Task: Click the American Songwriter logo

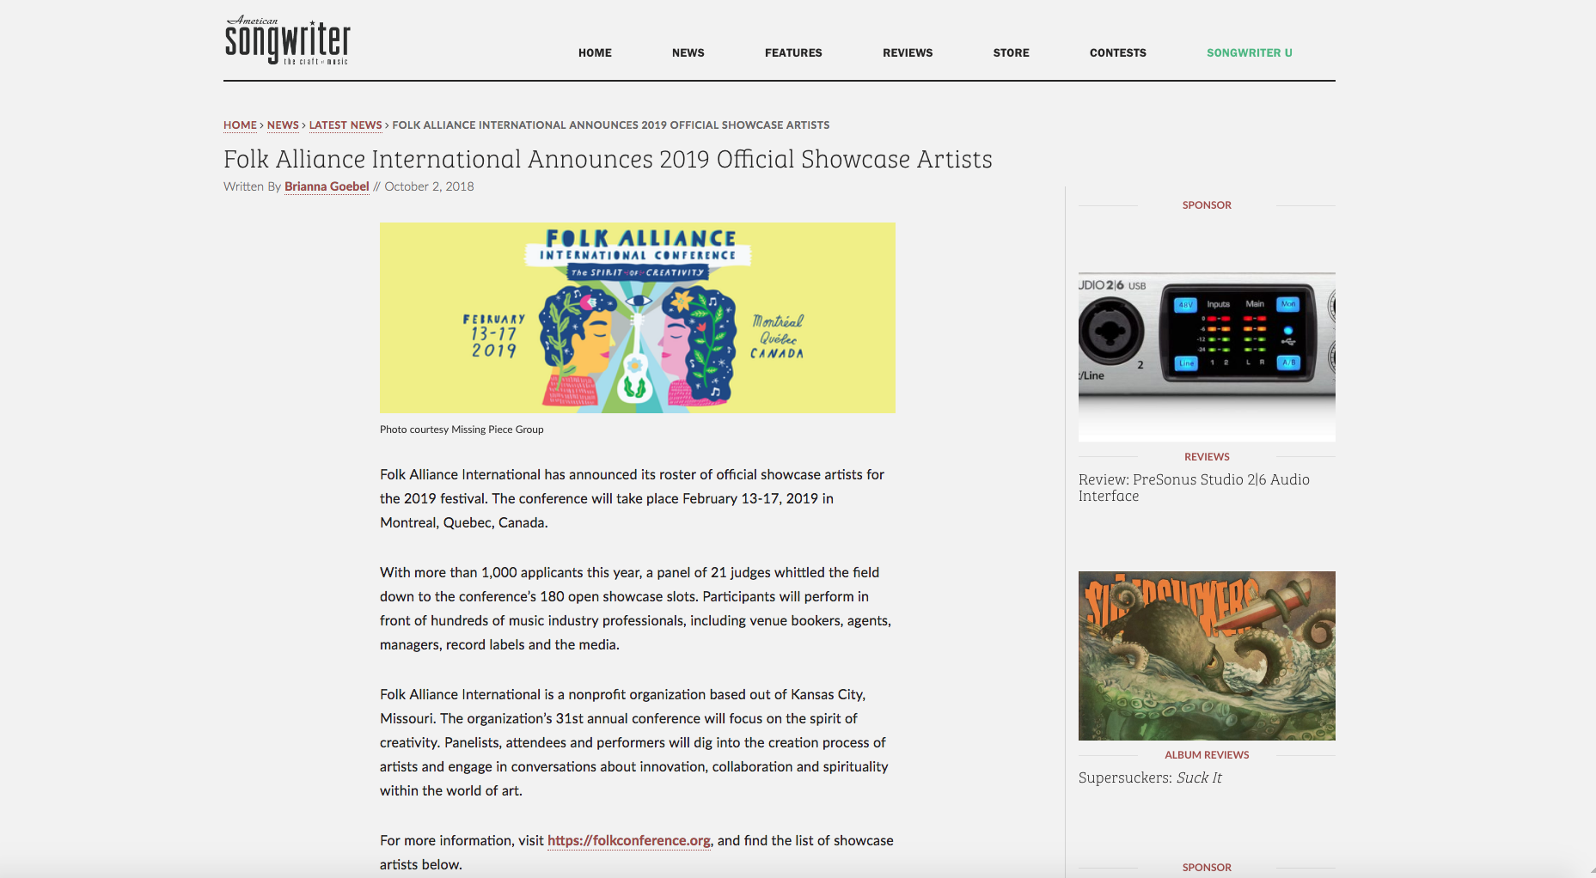Action: 287,40
